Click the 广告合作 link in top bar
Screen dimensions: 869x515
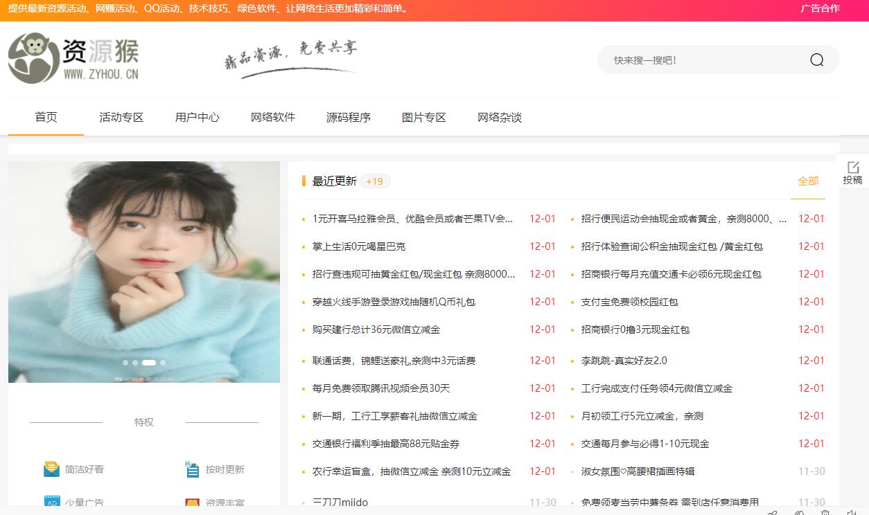820,9
